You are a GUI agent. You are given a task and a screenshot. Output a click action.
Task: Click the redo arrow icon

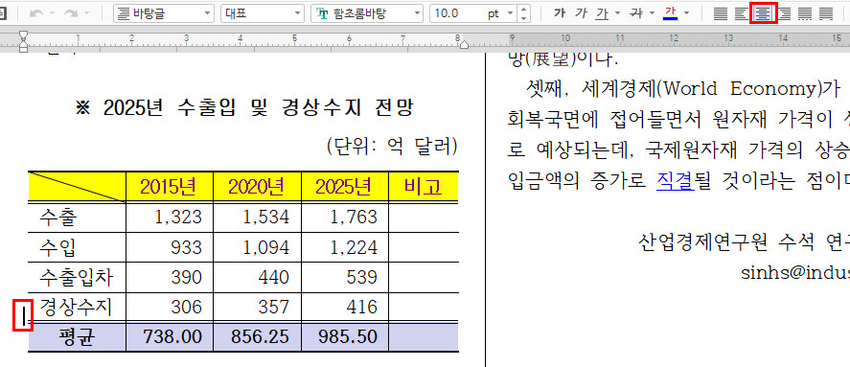pyautogui.click(x=71, y=13)
